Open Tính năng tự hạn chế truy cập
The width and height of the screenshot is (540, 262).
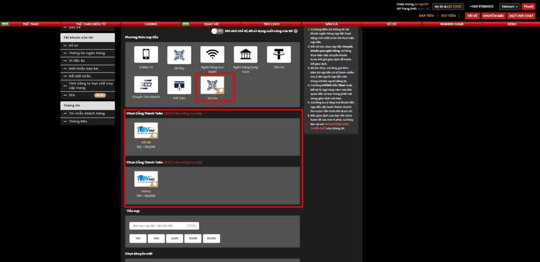click(88, 85)
